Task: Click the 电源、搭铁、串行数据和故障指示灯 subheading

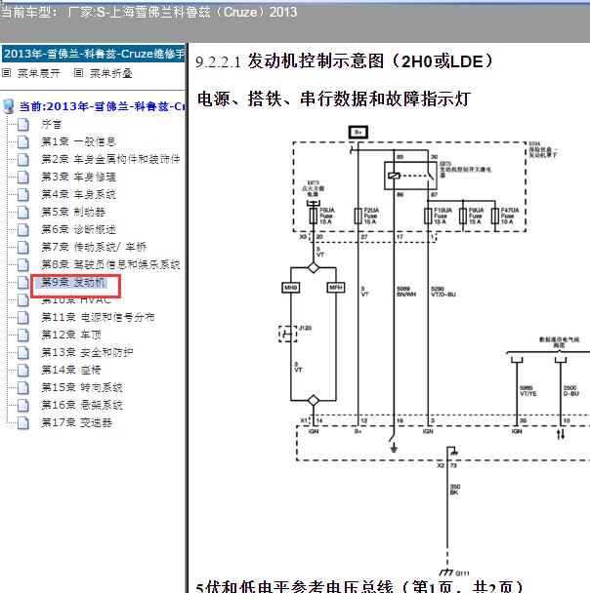Action: (x=333, y=99)
